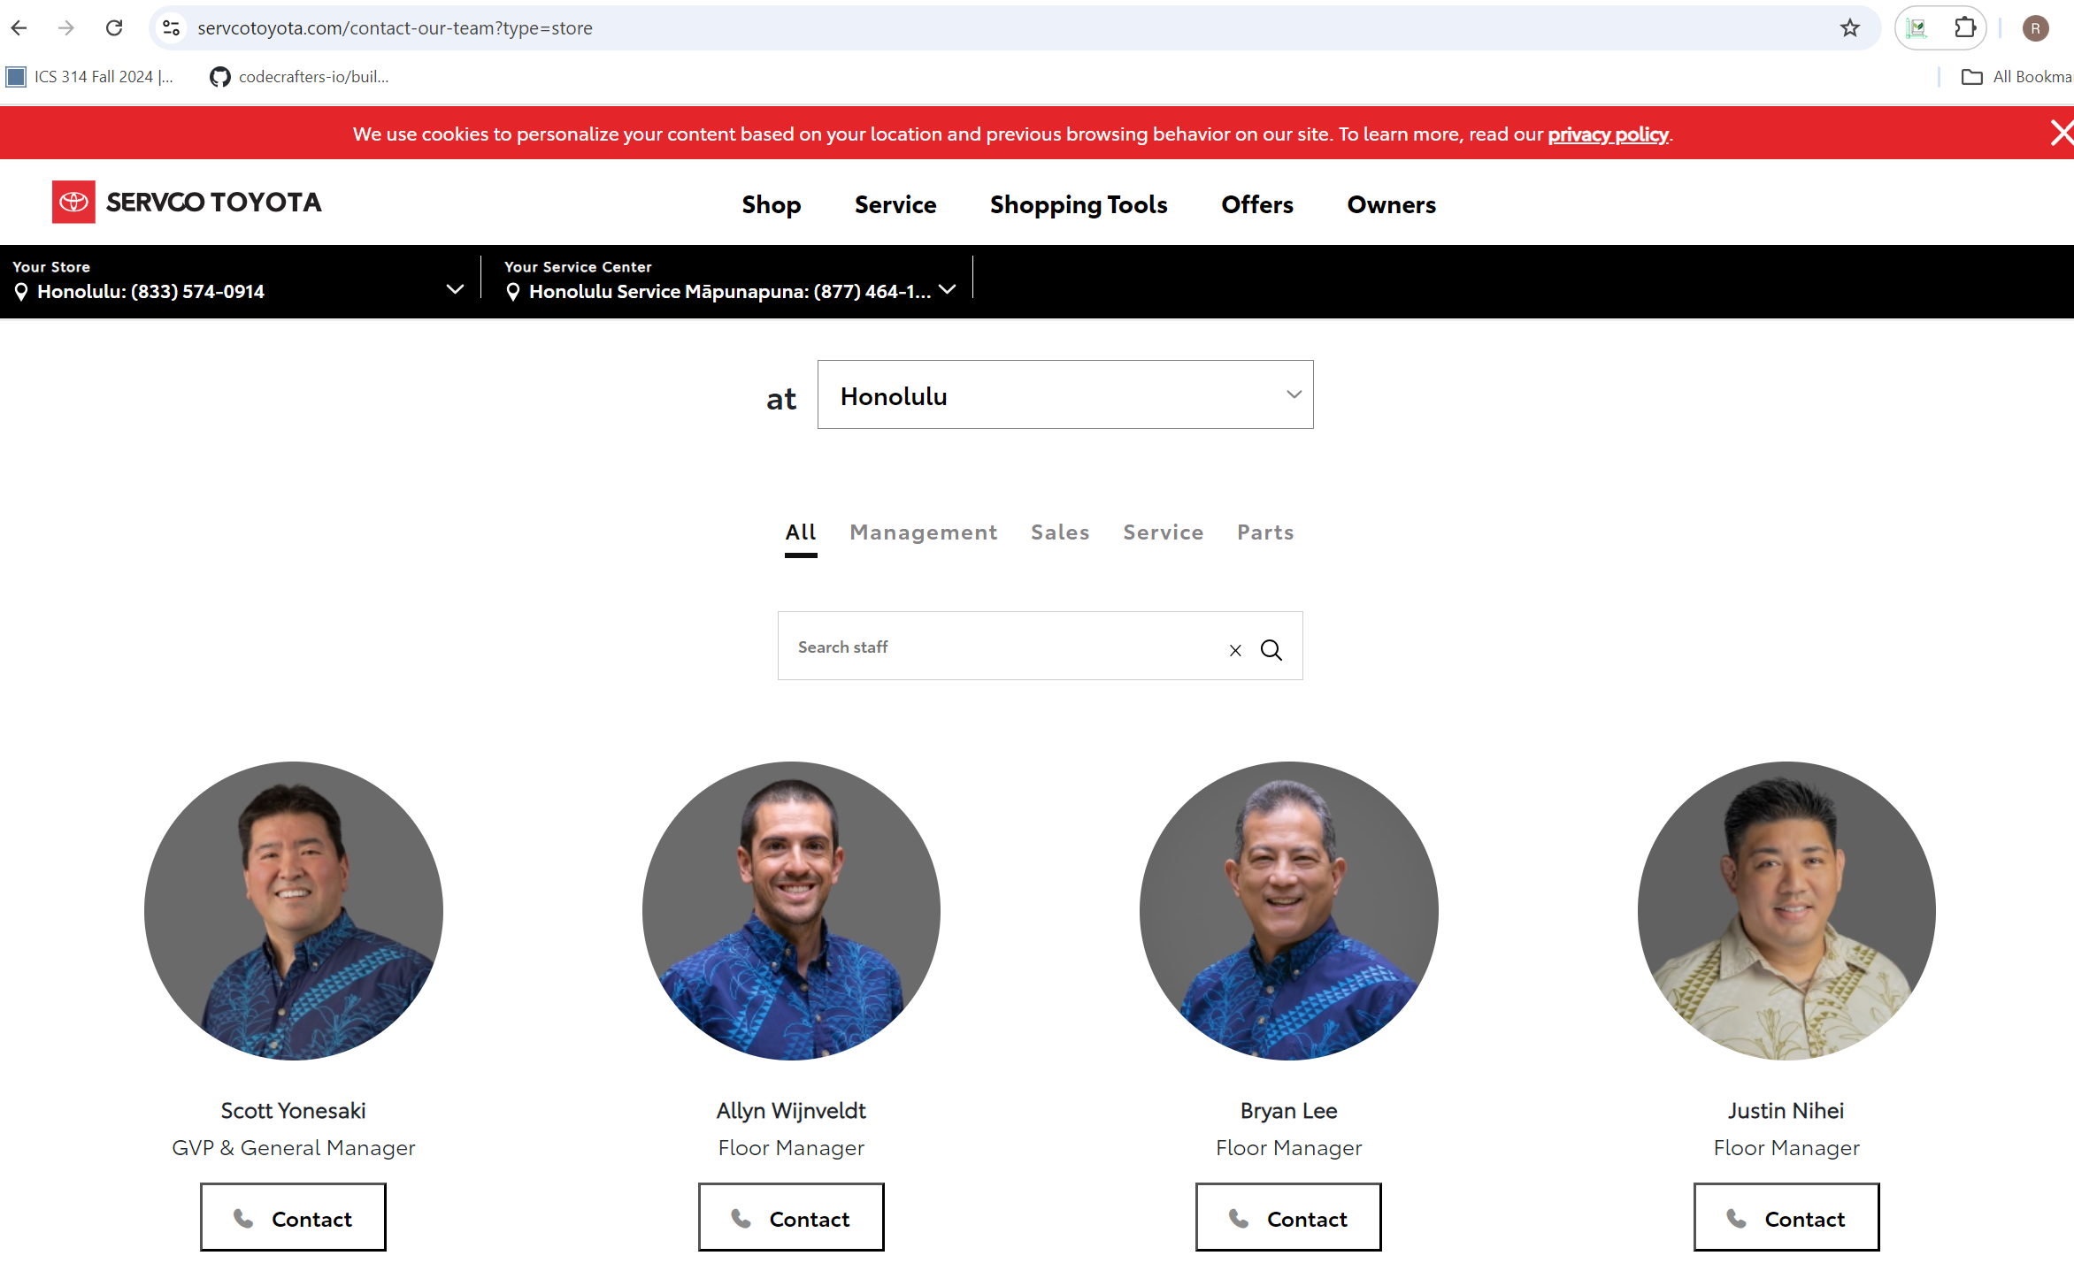Click the Servco Toyota logo icon

click(x=73, y=203)
